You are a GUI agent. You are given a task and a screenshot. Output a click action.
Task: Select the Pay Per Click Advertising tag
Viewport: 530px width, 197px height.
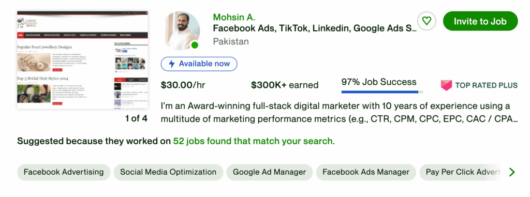[462, 172]
